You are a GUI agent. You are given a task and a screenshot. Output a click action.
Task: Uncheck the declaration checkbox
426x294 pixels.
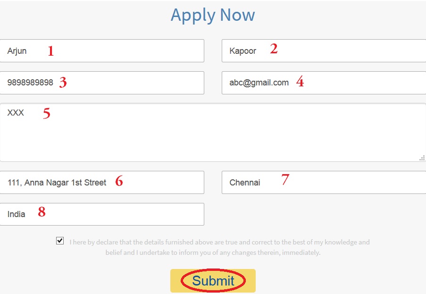click(x=60, y=241)
